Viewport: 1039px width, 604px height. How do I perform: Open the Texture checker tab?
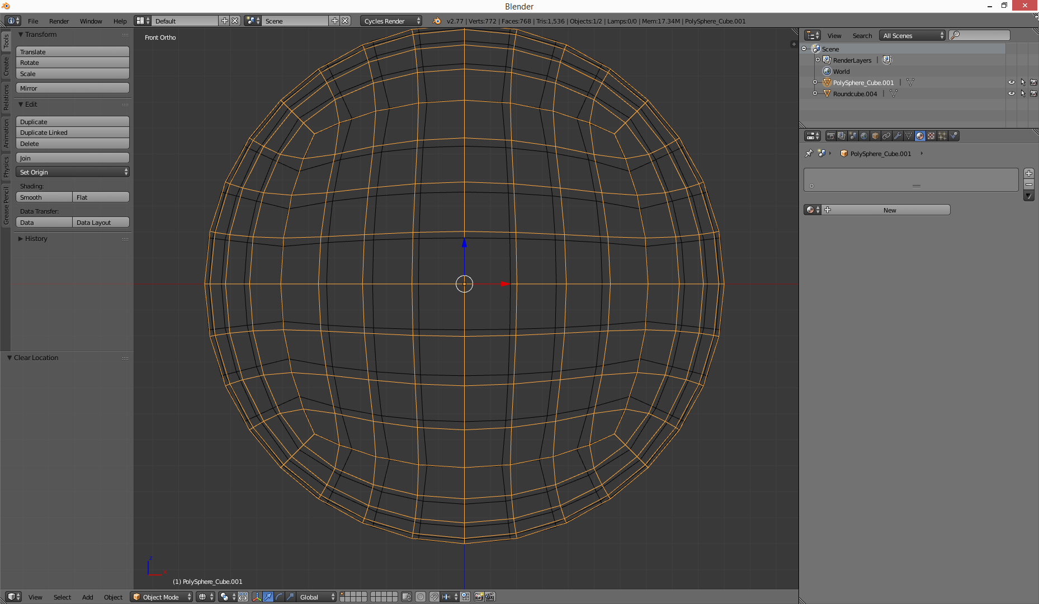point(931,135)
